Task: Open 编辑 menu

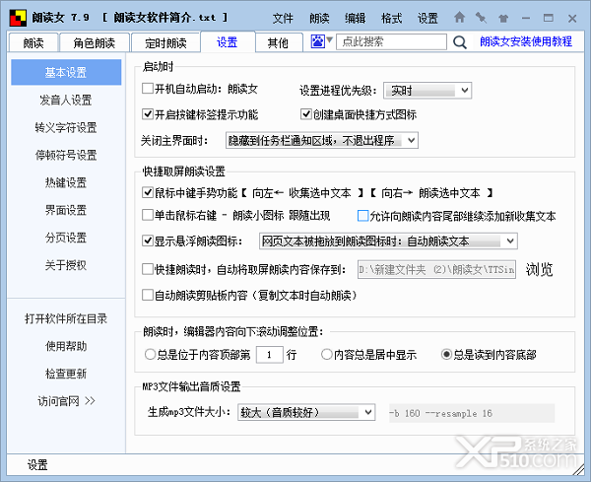Action: [355, 18]
